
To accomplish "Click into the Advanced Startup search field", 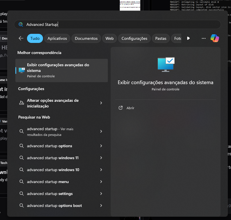I will [x=119, y=24].
